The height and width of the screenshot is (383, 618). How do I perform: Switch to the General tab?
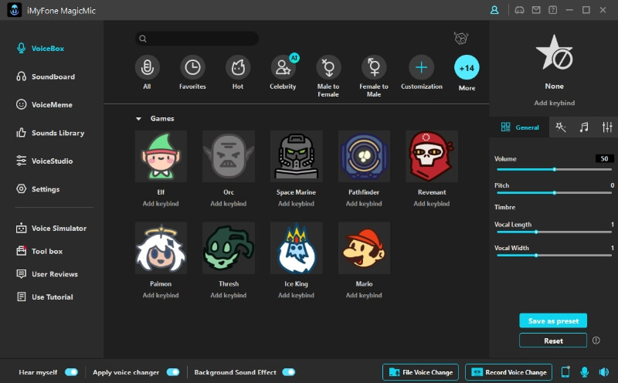(x=519, y=127)
